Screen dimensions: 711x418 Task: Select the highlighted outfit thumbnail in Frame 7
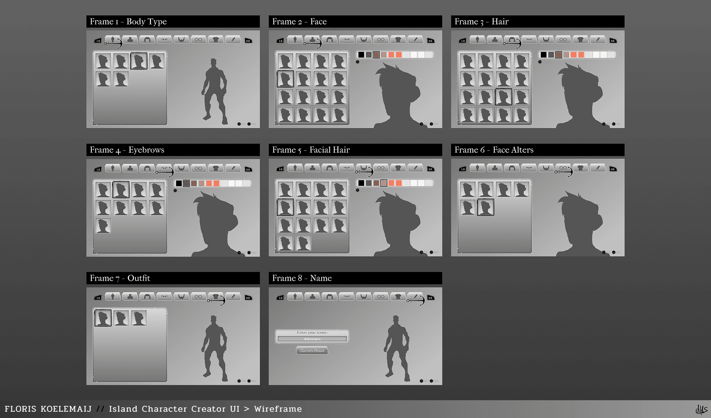point(103,318)
